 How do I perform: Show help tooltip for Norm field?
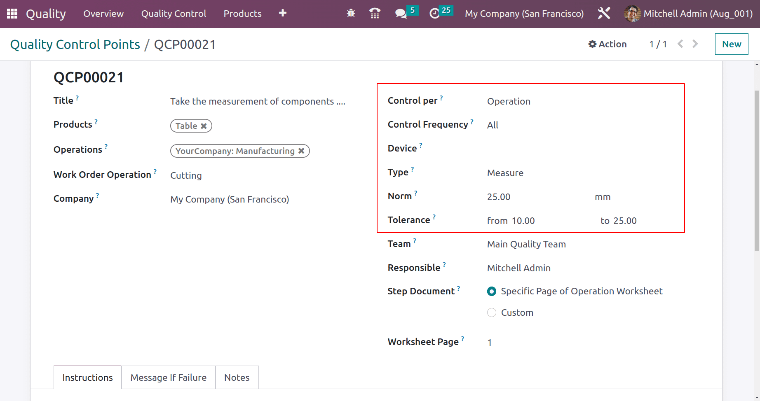tap(415, 193)
